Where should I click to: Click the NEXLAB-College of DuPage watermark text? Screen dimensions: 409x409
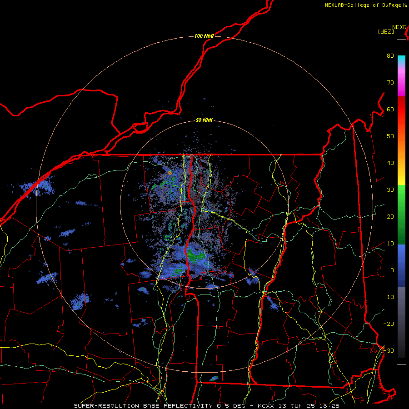point(364,5)
